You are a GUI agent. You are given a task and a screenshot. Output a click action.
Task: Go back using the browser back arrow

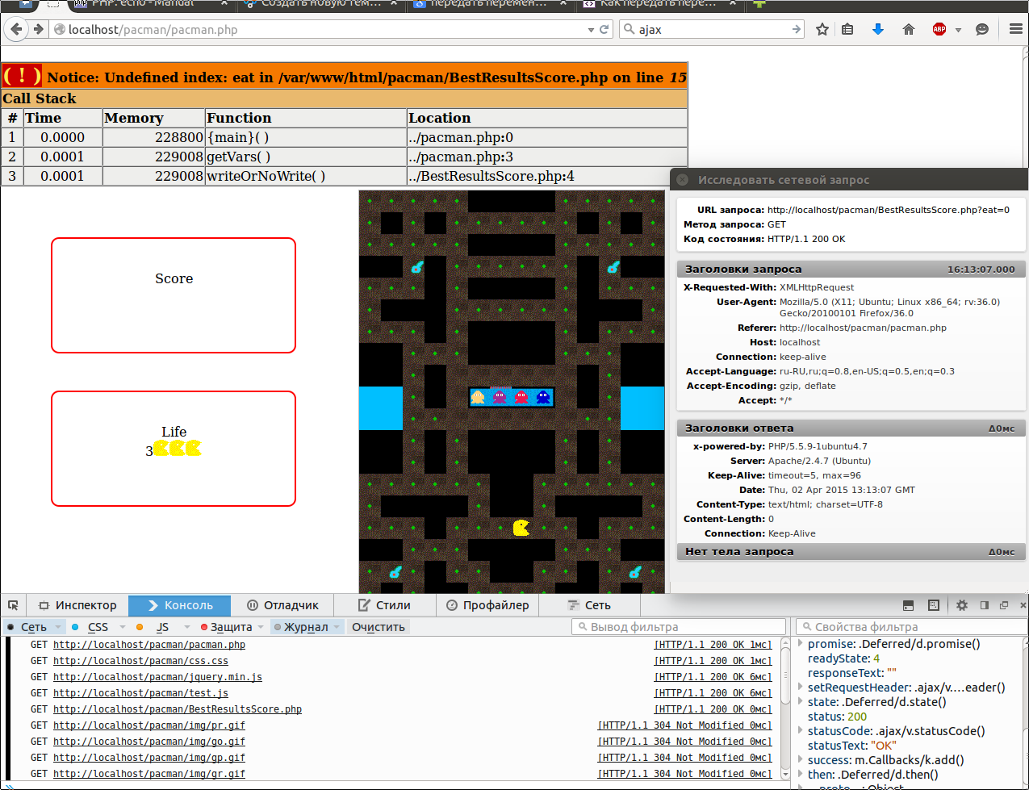pos(16,29)
